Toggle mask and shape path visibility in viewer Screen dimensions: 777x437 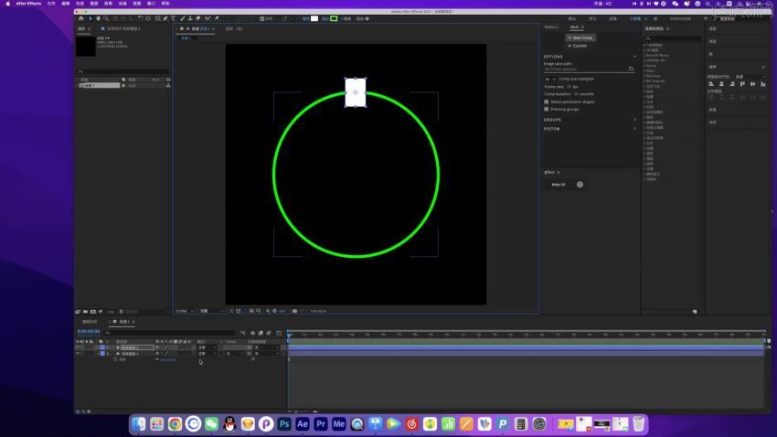[x=245, y=311]
